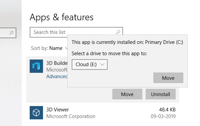
Task: Click the Uninstall button for 3D Builder
Action: [x=161, y=94]
